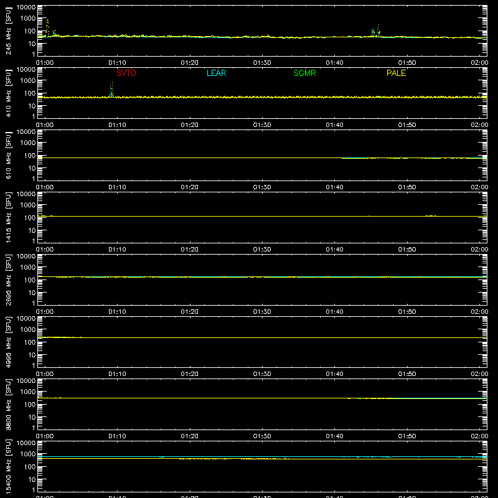The height and width of the screenshot is (498, 498).
Task: Click the 8800 MHz [SFU] axis title
Action: pos(8,404)
